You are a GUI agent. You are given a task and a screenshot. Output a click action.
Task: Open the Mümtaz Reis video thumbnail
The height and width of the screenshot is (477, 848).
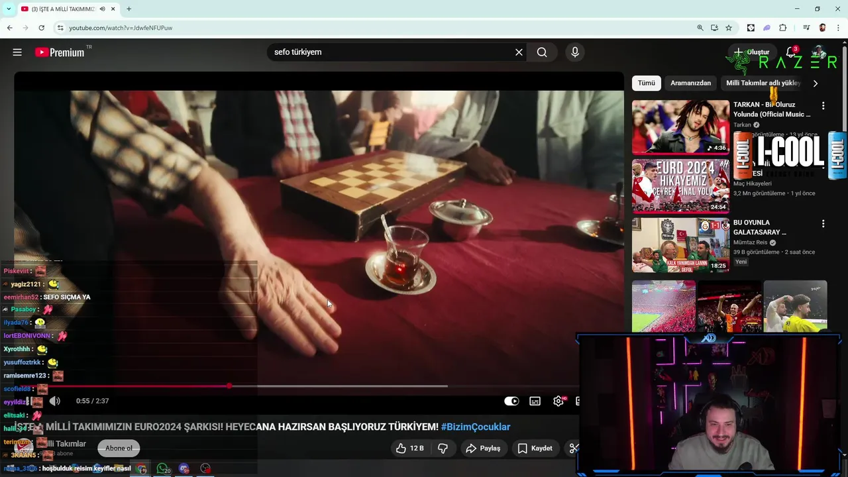tap(680, 245)
